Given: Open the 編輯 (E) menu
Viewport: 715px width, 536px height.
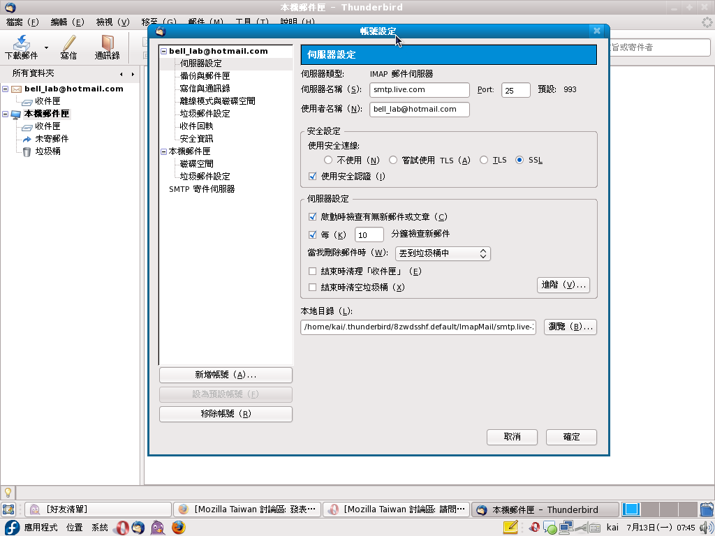Looking at the screenshot, I should click(x=68, y=22).
